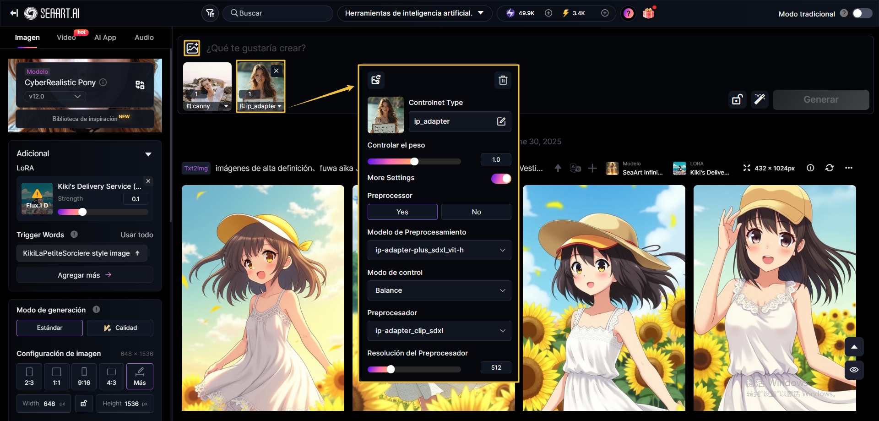The width and height of the screenshot is (879, 421).
Task: Open the Modo de control Balance dropdown
Action: (x=439, y=290)
